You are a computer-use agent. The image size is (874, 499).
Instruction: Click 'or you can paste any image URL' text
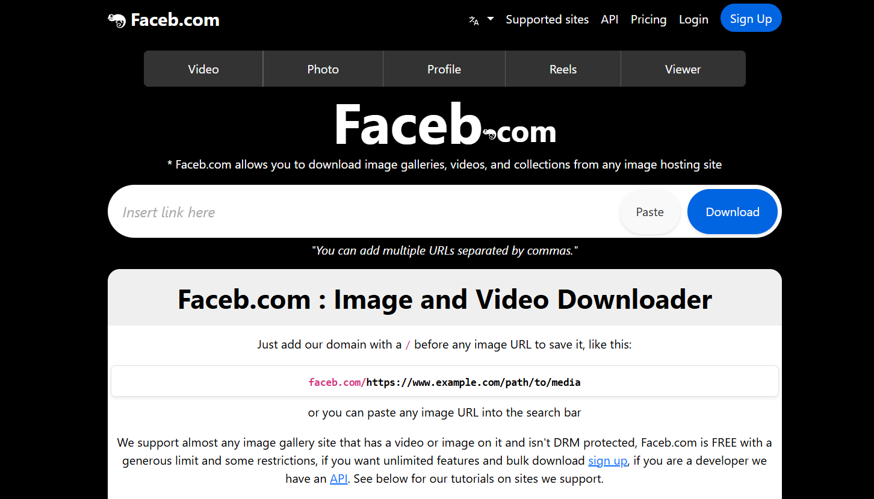[445, 413]
